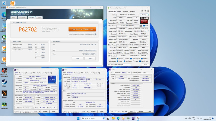Screen dimensions: 216x121
Task: Click the BIOS share/export icon in GPU-Z
Action: pyautogui.click(x=141, y=26)
